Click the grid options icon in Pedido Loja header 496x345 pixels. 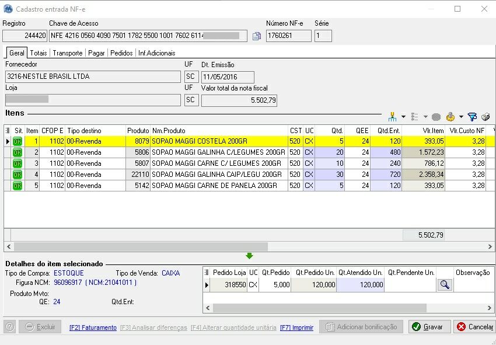click(207, 273)
